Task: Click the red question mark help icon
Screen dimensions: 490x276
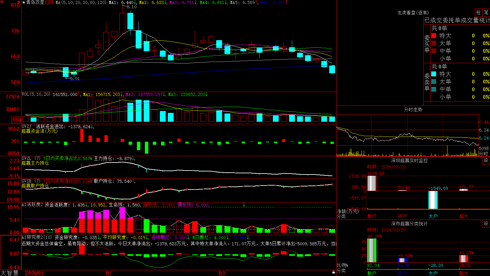Action: pyautogui.click(x=19, y=2)
